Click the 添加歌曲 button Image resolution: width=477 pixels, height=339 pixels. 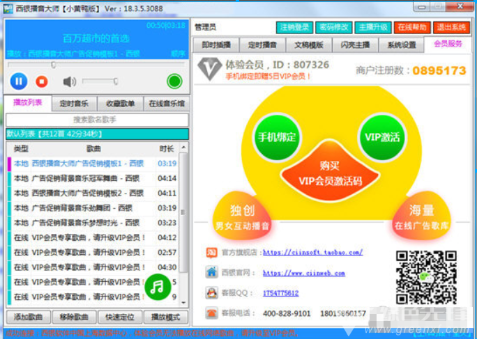click(x=29, y=317)
